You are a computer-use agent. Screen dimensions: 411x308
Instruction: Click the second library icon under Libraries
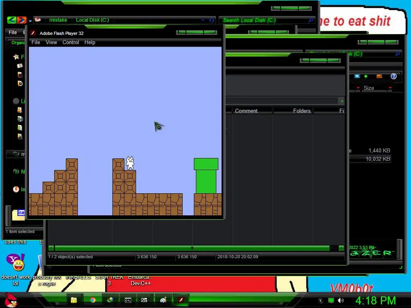coord(20,119)
